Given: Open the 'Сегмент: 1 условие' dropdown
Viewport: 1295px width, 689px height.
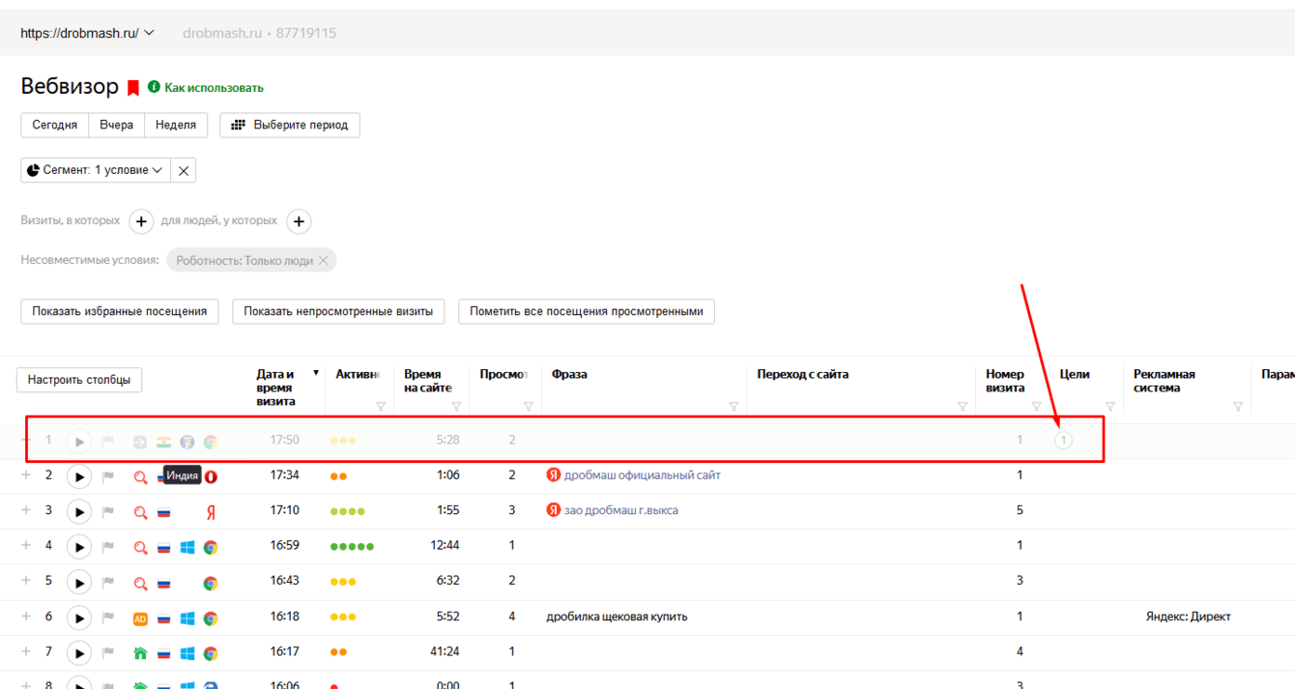Looking at the screenshot, I should click(96, 170).
